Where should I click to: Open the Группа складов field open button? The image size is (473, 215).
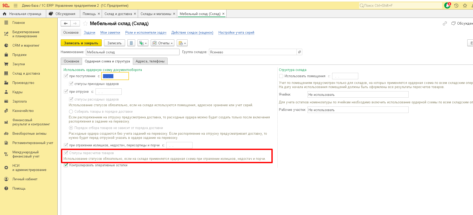299,52
